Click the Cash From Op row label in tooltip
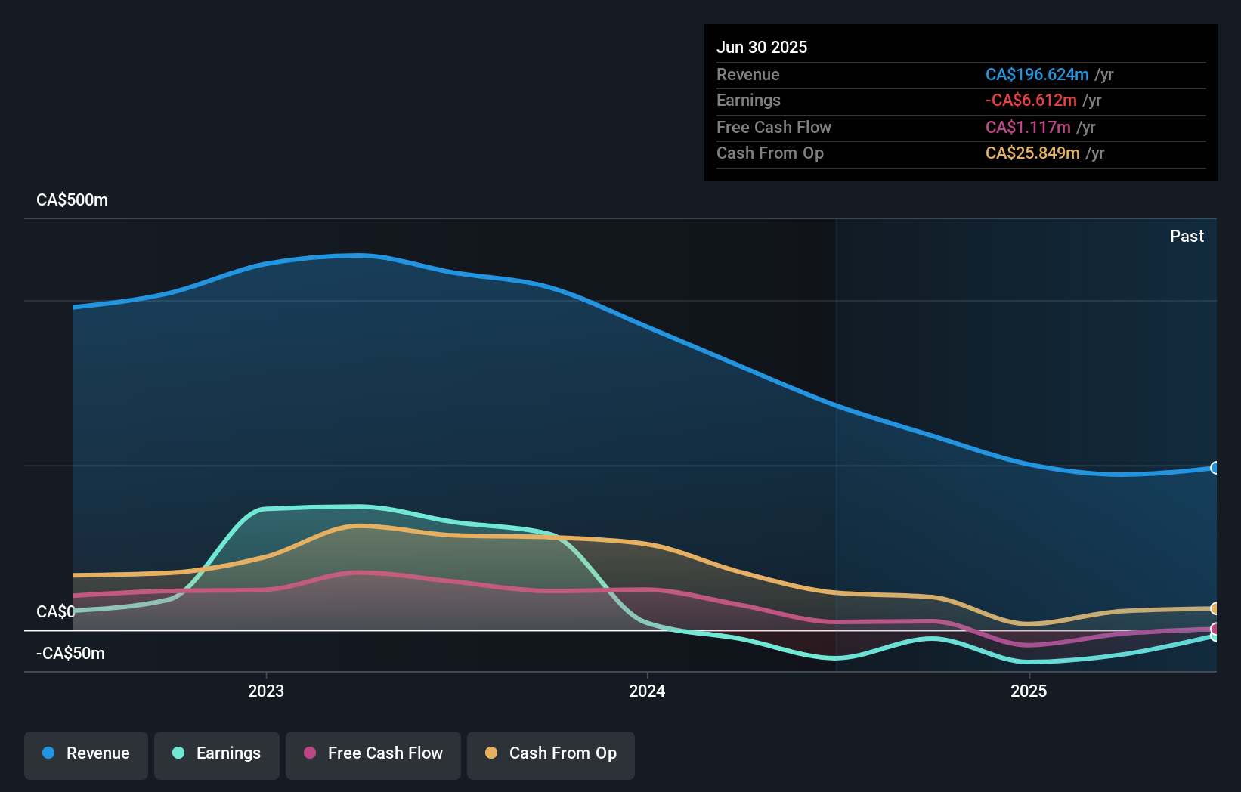The width and height of the screenshot is (1241, 792). point(770,153)
